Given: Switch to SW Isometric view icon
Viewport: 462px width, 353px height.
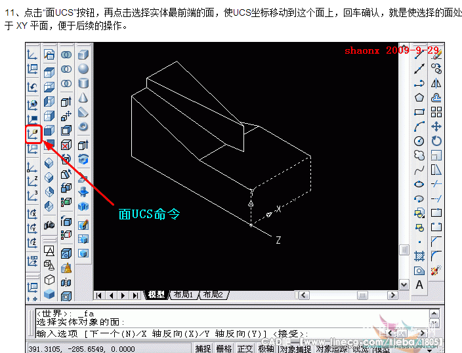Looking at the screenshot, I should tap(49, 163).
